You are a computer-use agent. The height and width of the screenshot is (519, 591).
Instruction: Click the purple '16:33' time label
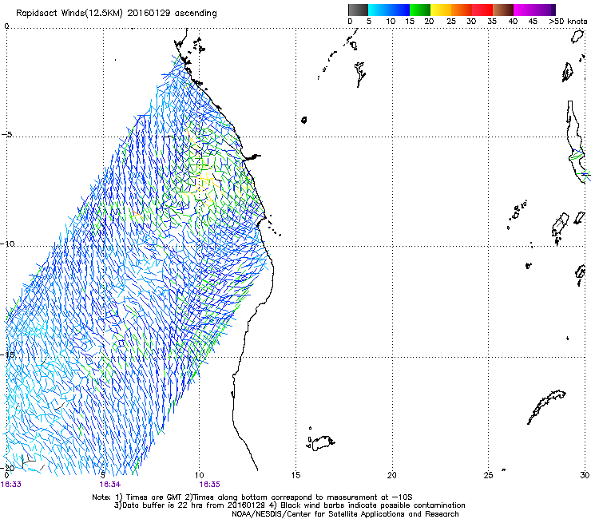click(x=11, y=485)
